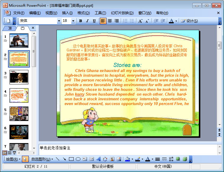Choose line style
The width and height of the screenshot is (224, 172).
(x=157, y=159)
